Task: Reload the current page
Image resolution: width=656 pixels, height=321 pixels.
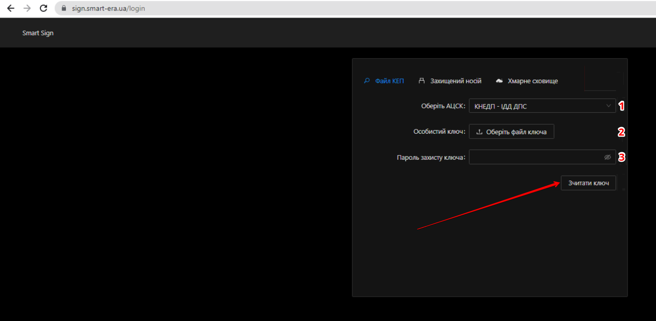Action: 43,8
